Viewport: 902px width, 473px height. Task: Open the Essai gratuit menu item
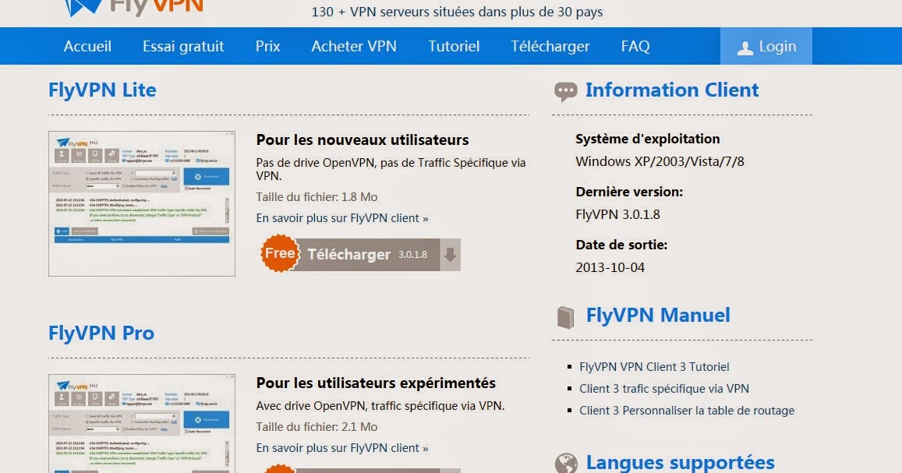coord(183,47)
